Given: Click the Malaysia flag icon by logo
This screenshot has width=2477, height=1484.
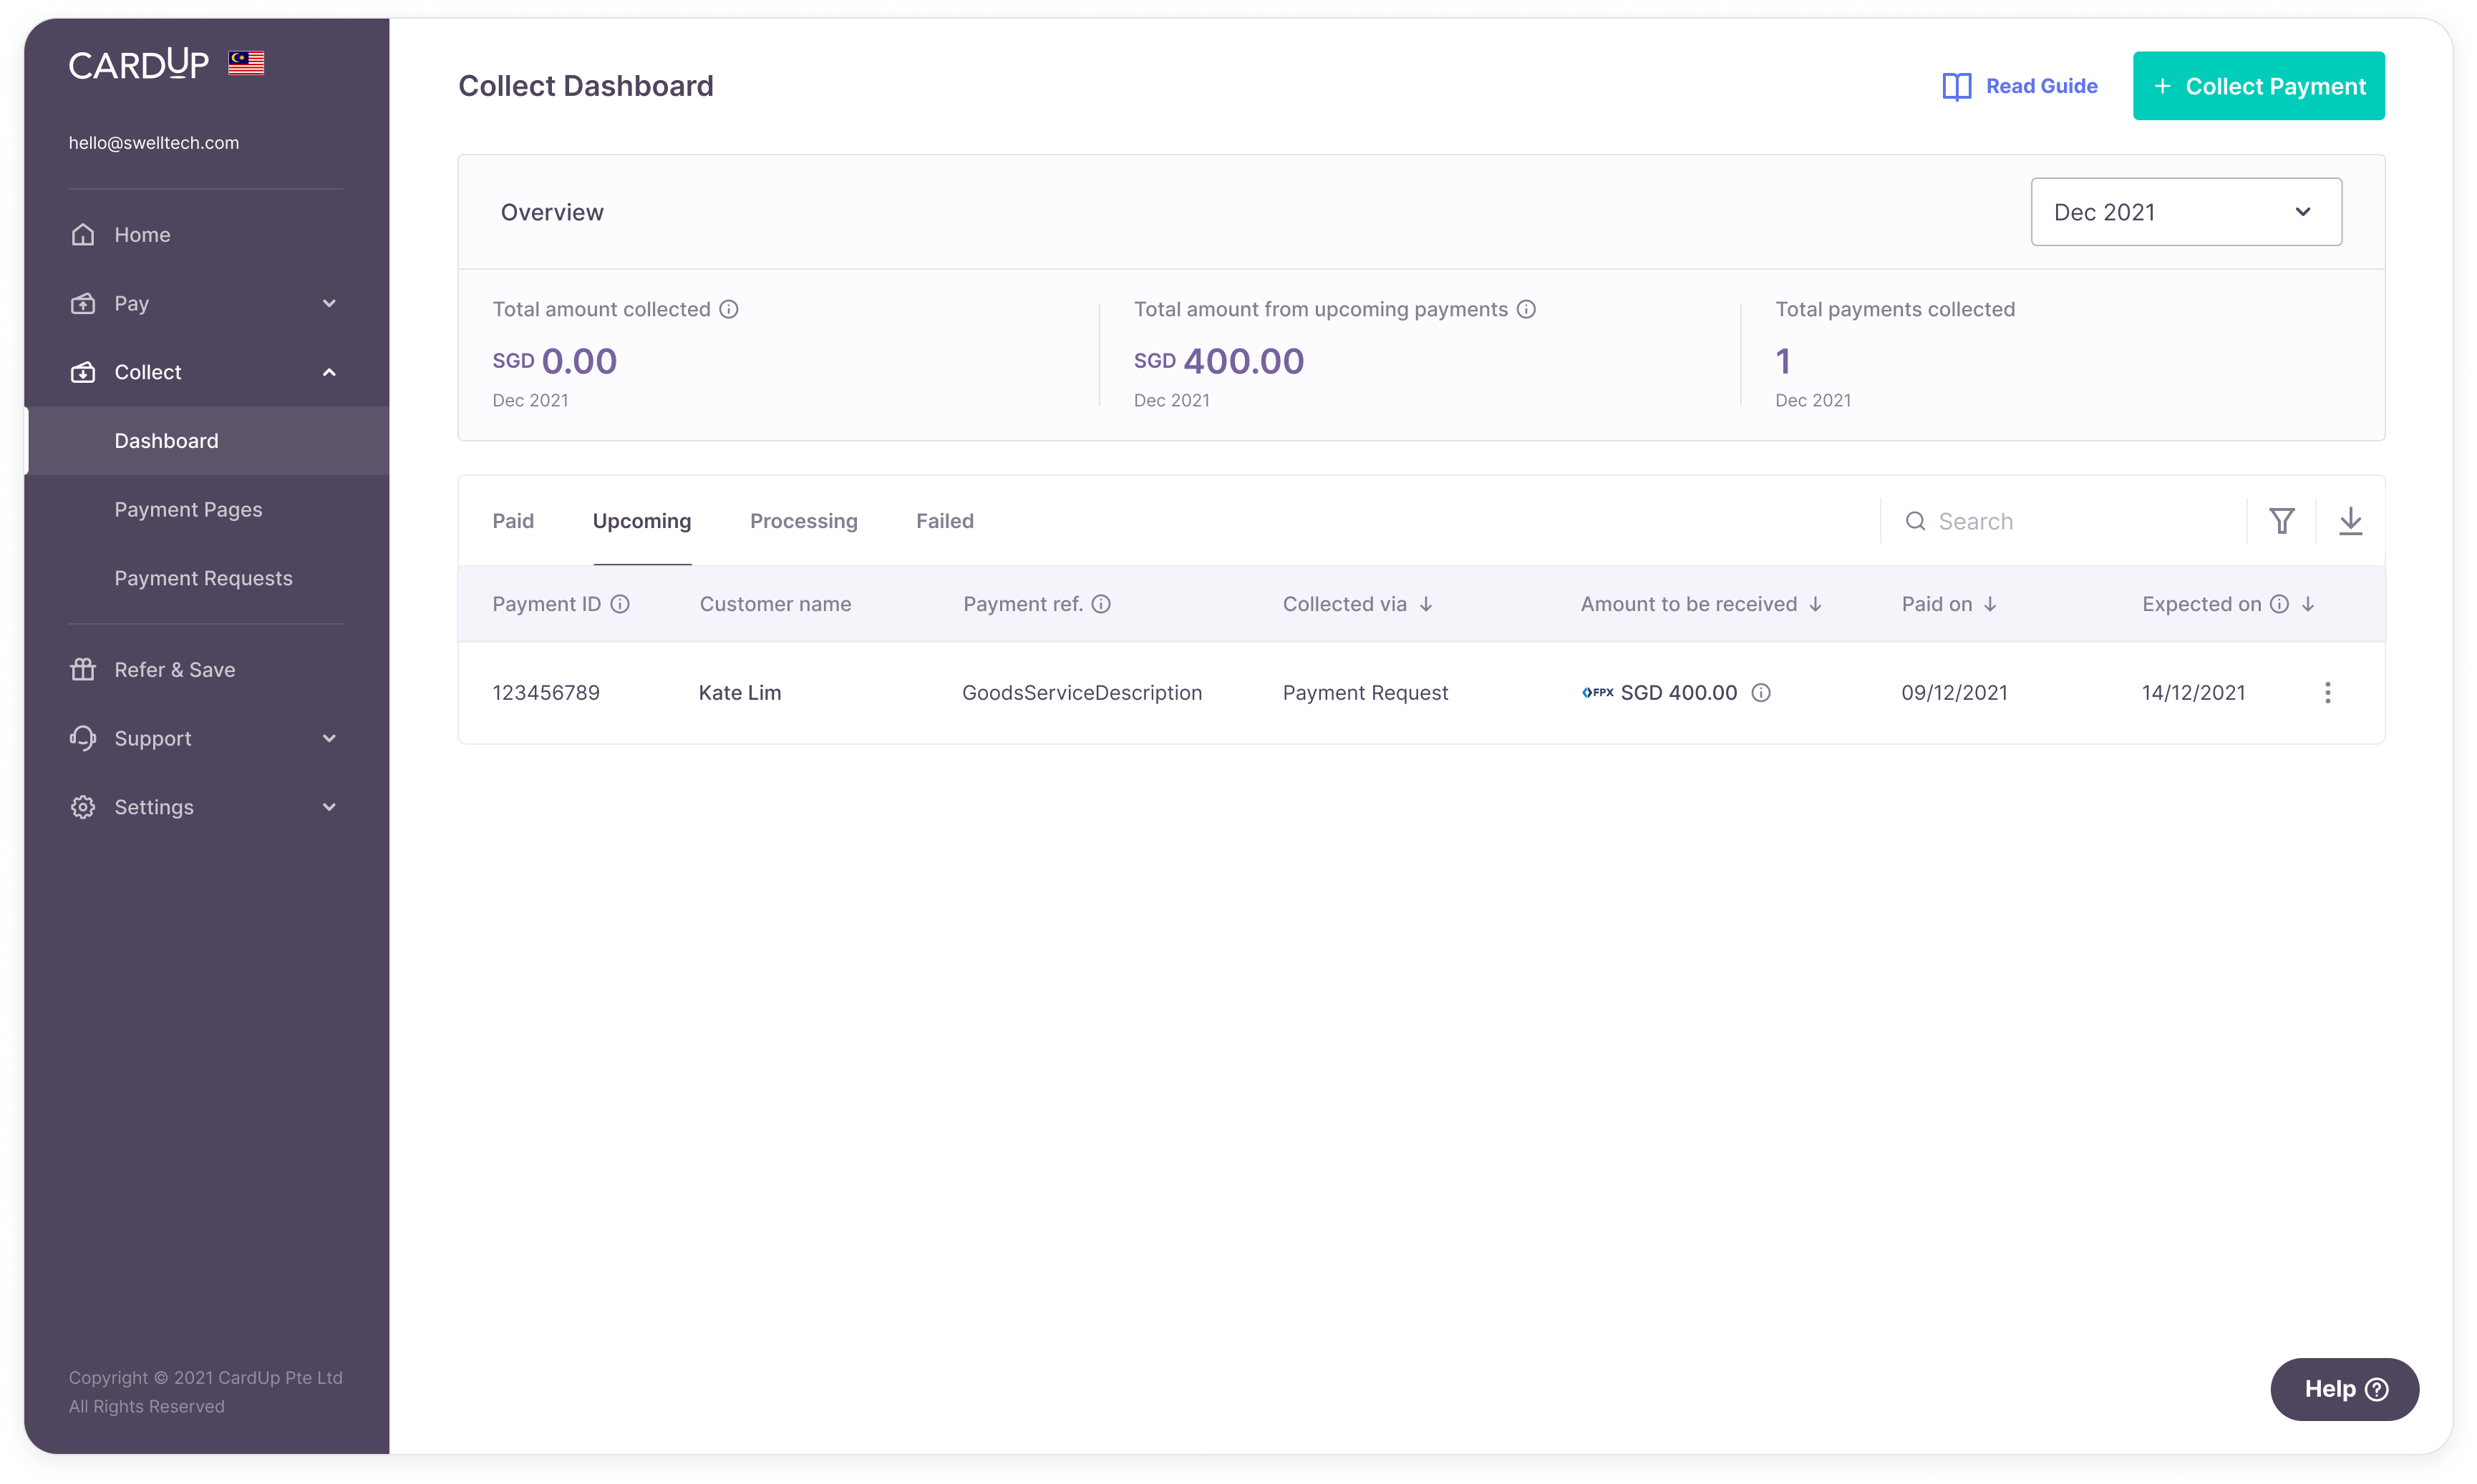Looking at the screenshot, I should click(246, 63).
